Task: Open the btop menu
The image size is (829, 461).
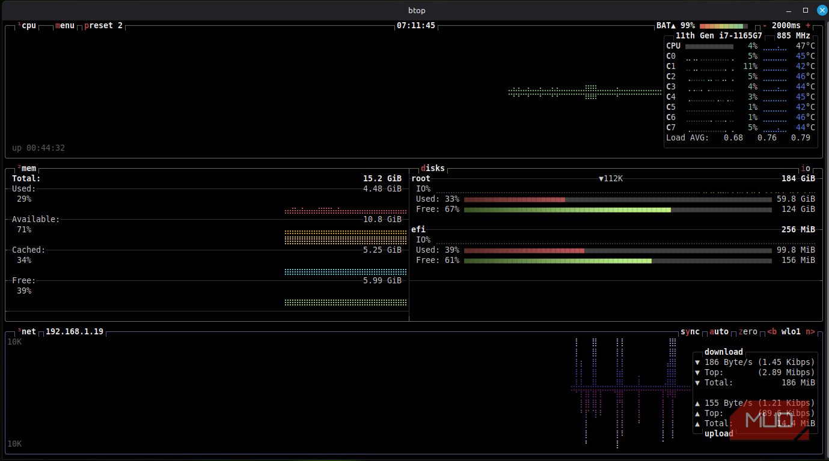Action: [x=65, y=26]
